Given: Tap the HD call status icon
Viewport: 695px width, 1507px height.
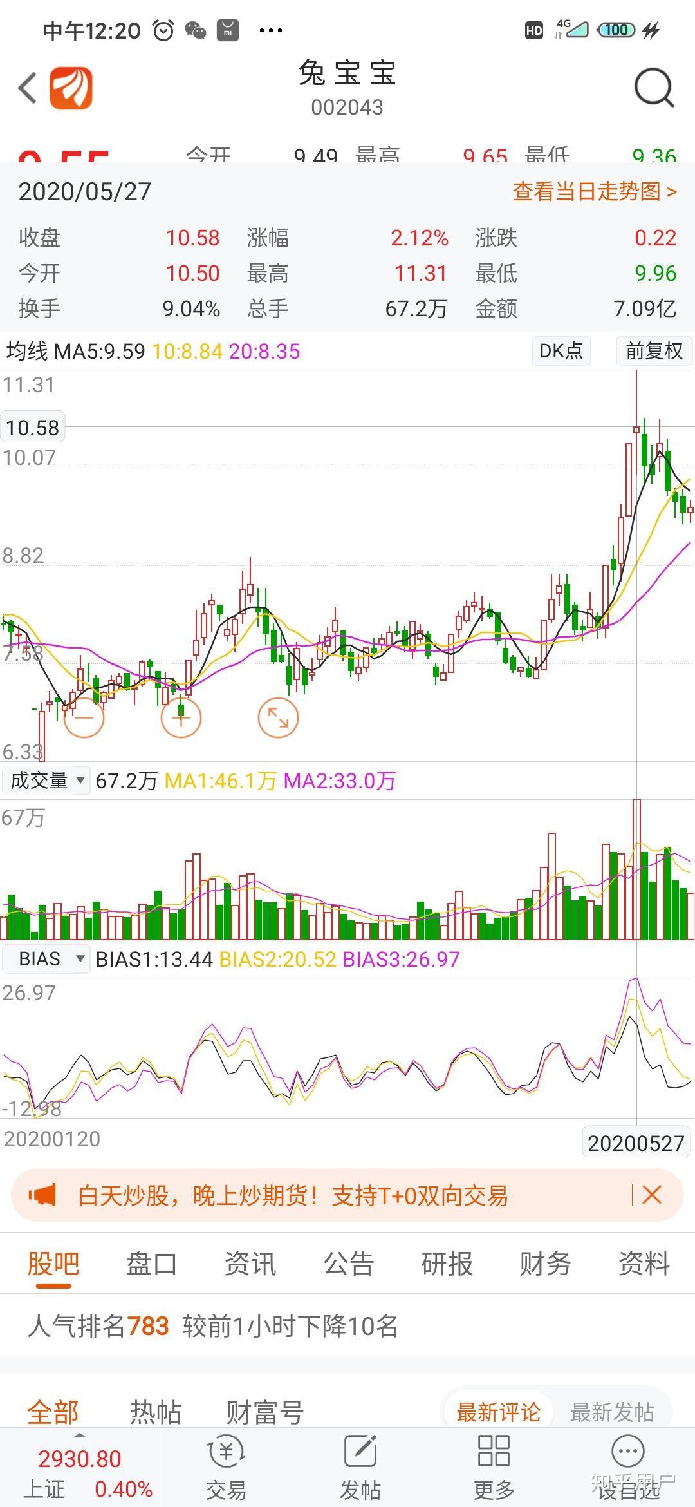Looking at the screenshot, I should [x=534, y=30].
